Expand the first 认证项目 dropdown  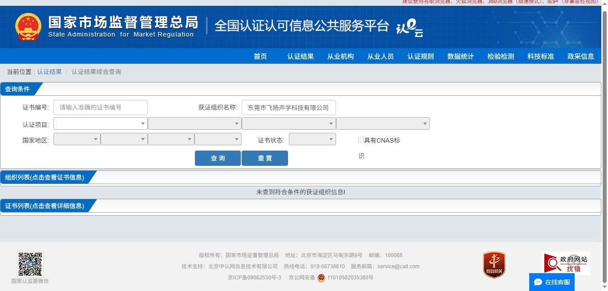point(100,123)
